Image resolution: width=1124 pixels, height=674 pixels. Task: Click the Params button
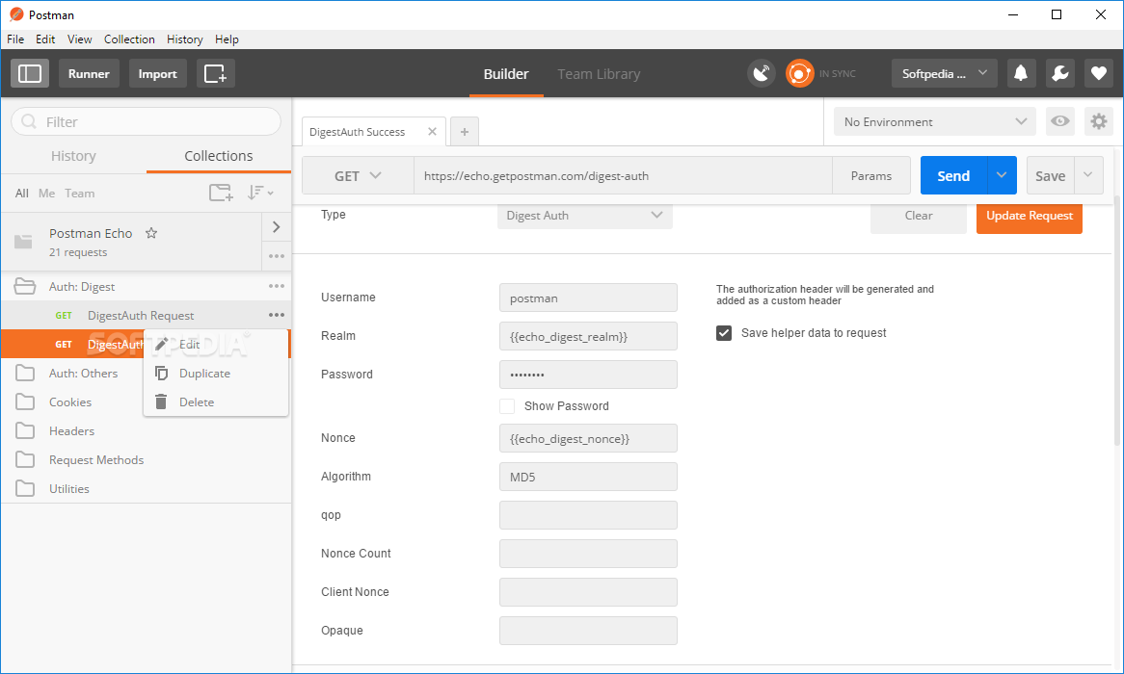[871, 175]
